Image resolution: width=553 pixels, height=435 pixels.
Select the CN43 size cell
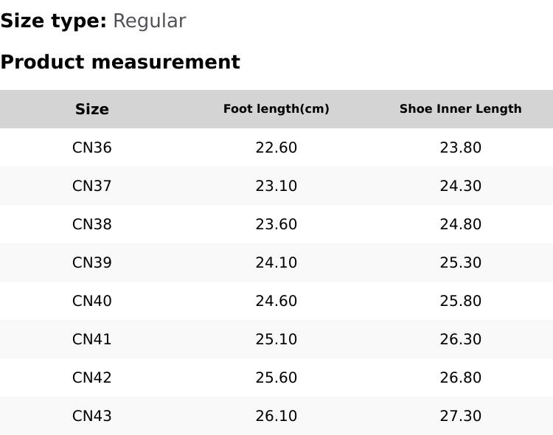tap(92, 416)
